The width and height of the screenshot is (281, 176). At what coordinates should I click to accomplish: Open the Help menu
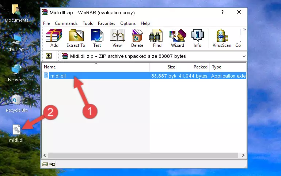(x=145, y=23)
